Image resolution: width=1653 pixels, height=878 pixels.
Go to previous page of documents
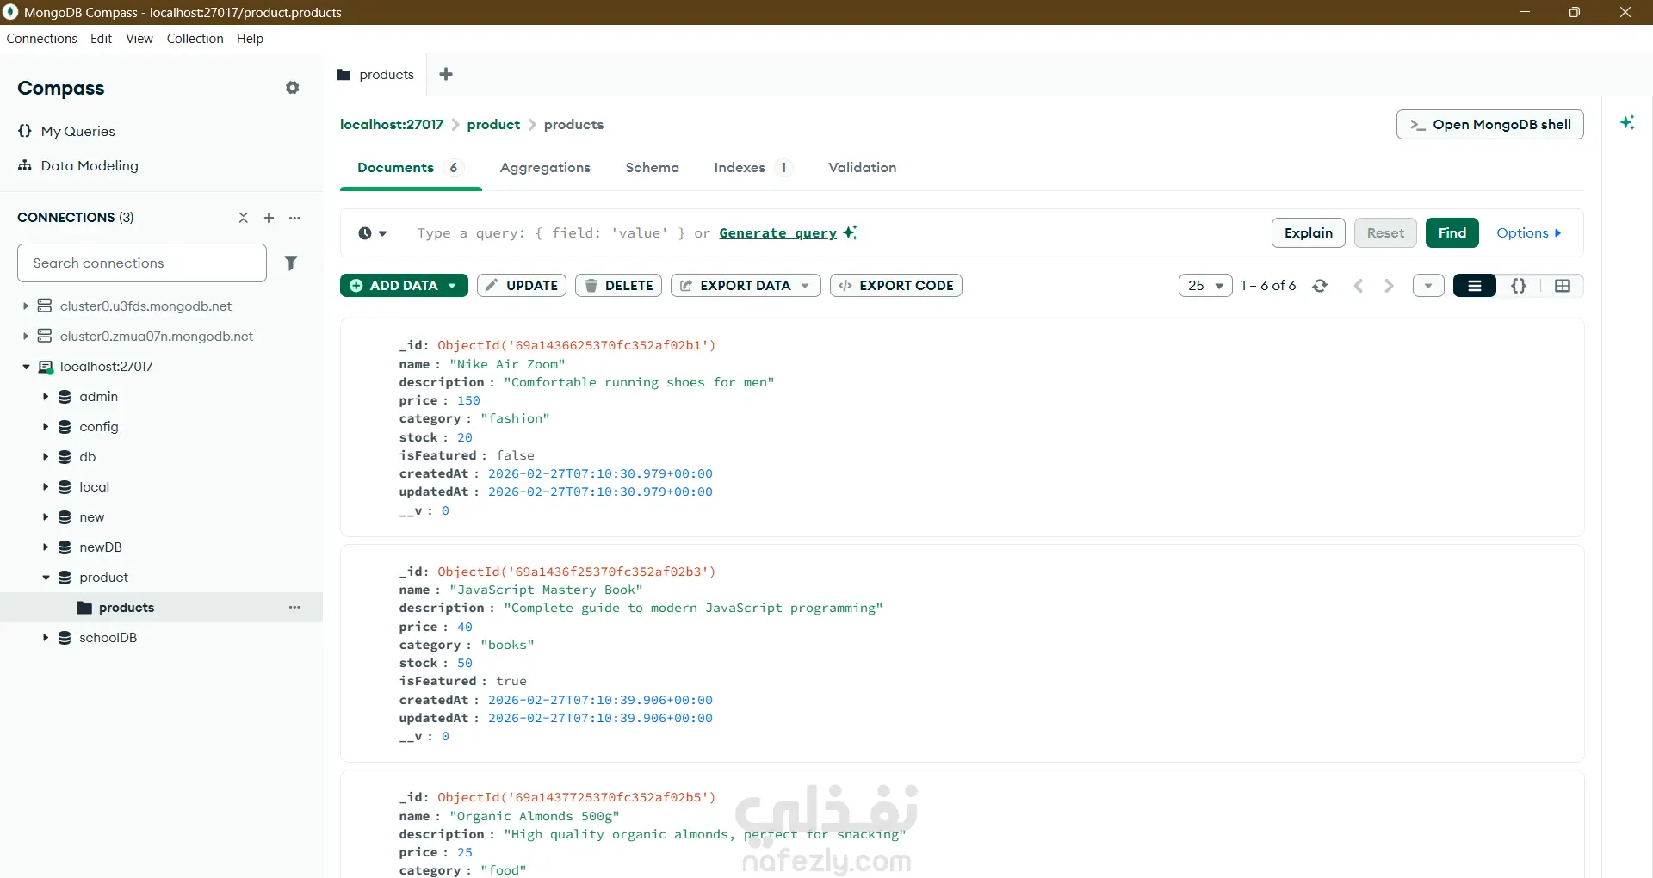point(1359,286)
